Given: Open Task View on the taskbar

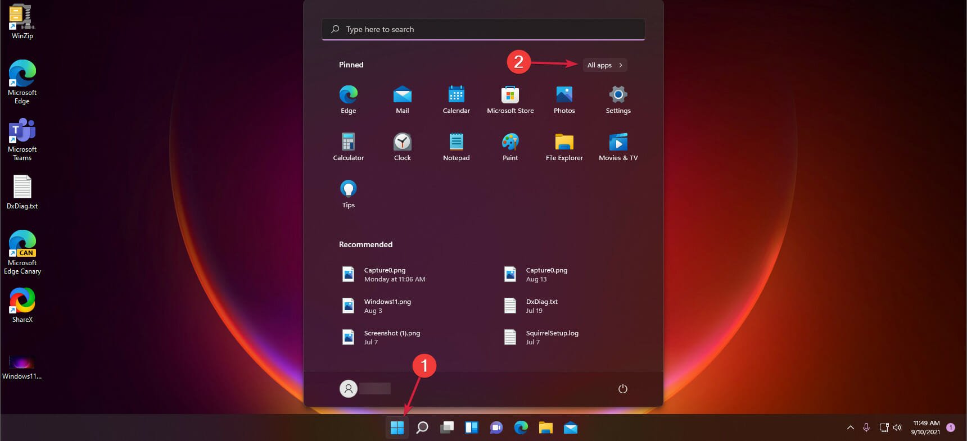Looking at the screenshot, I should pyautogui.click(x=447, y=428).
